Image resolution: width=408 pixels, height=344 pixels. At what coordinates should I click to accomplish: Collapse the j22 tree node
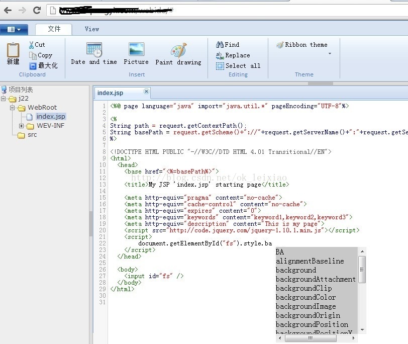coord(3,99)
